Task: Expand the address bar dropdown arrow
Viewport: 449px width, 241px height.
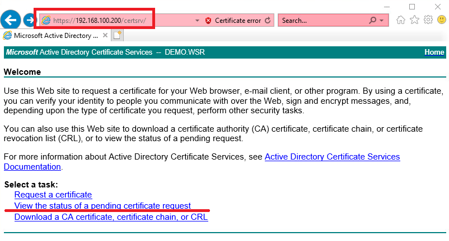Action: click(x=197, y=21)
